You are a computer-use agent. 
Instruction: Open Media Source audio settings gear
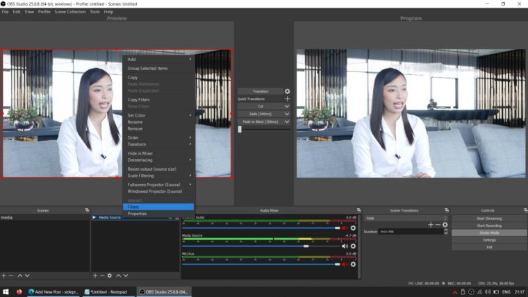[353, 246]
